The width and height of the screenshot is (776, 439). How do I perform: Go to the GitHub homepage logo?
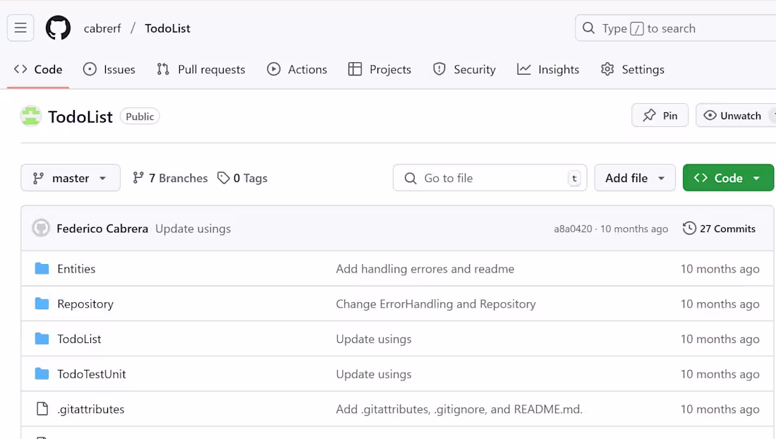click(59, 28)
